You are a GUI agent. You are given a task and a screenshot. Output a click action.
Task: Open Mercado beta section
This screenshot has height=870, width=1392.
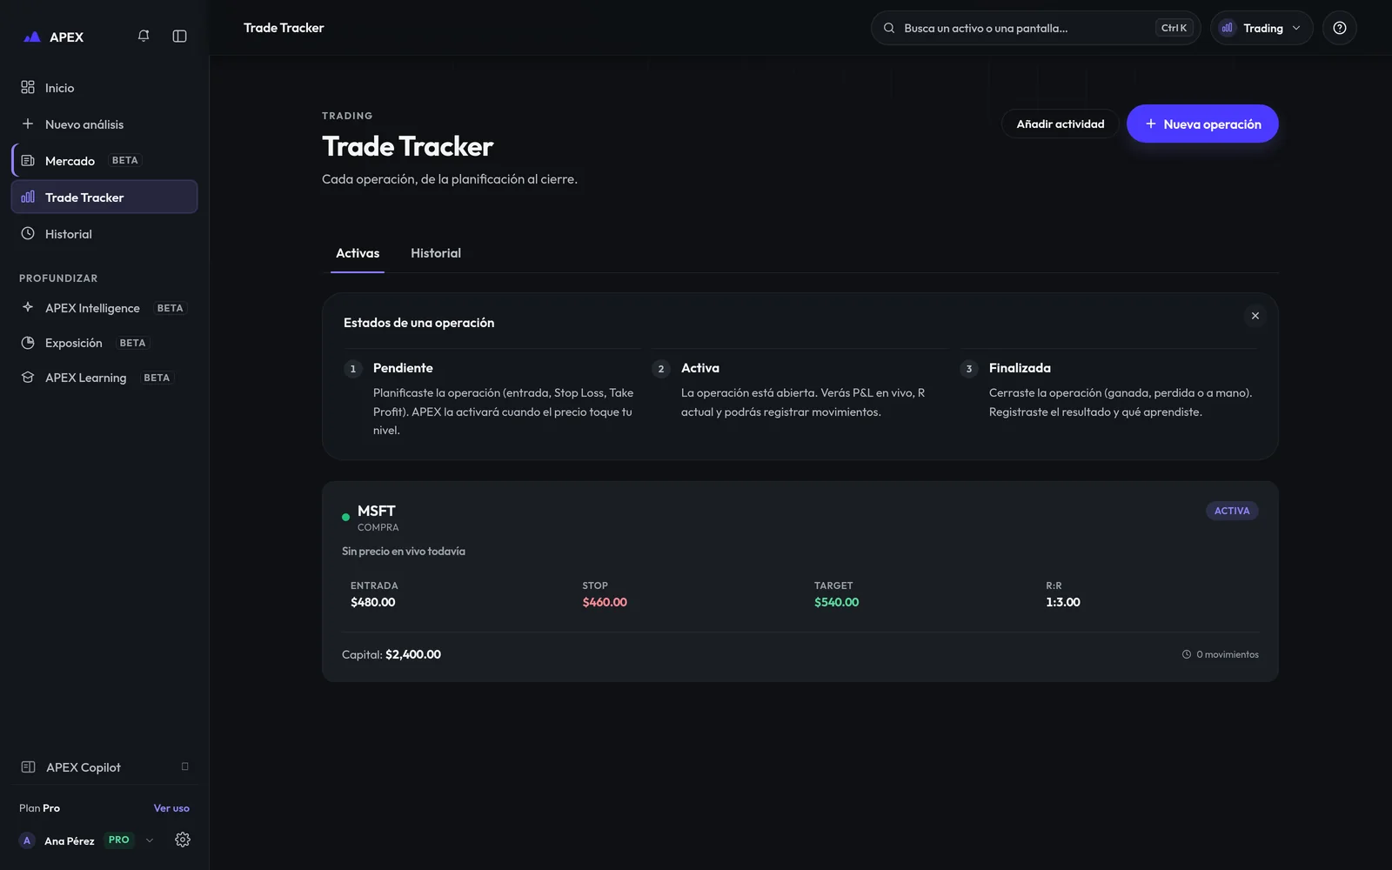104,161
